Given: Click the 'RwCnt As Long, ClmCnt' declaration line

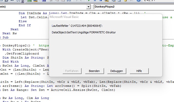Looking at the screenshot, I should click(x=24, y=66).
